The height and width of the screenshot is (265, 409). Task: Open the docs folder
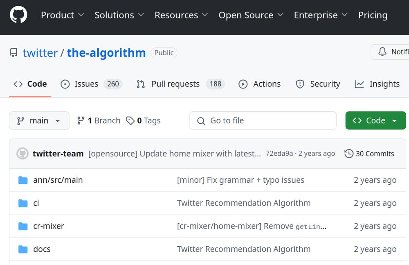tap(42, 249)
